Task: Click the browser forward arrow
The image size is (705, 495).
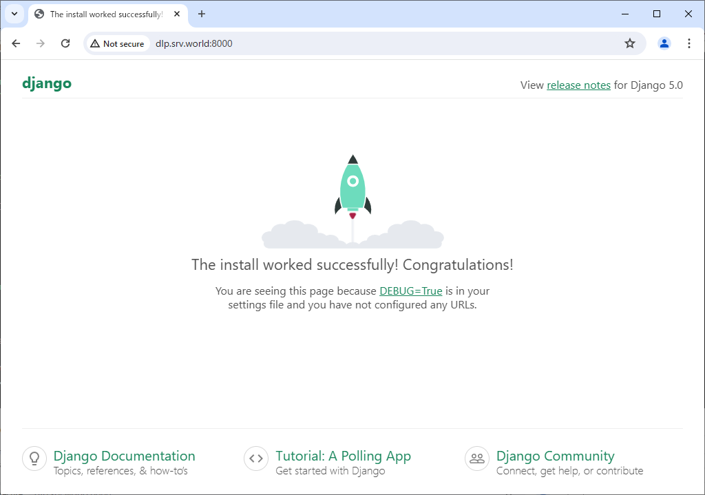Action: [41, 43]
